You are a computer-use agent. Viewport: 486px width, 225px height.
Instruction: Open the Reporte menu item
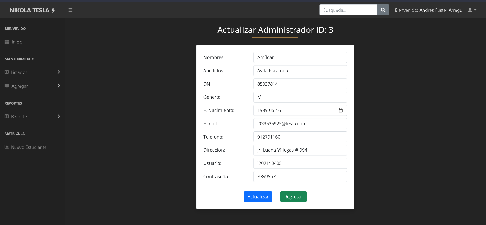tap(32, 117)
